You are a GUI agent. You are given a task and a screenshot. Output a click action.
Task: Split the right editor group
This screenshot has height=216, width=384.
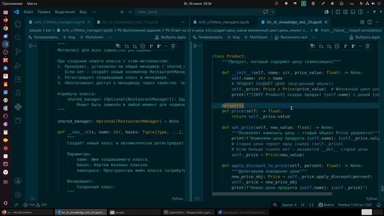pos(370,22)
